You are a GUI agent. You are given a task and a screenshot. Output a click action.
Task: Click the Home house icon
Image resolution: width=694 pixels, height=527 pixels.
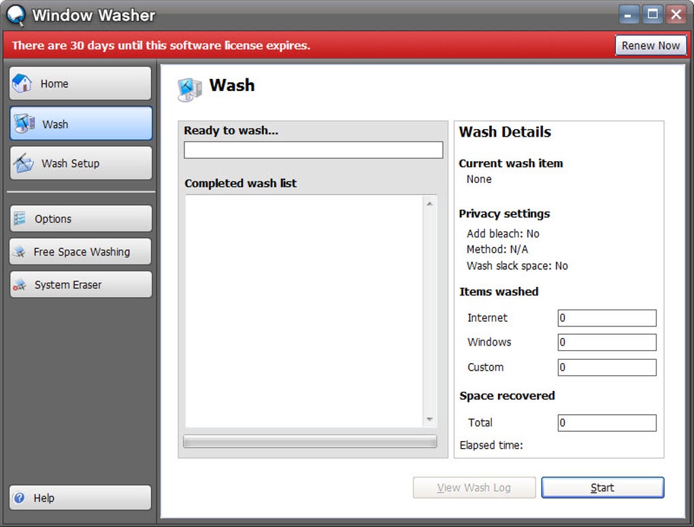point(22,83)
